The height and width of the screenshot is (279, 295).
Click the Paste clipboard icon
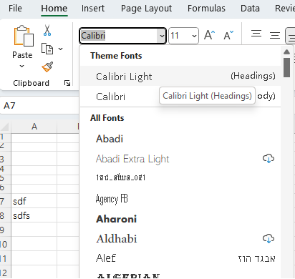point(23,36)
